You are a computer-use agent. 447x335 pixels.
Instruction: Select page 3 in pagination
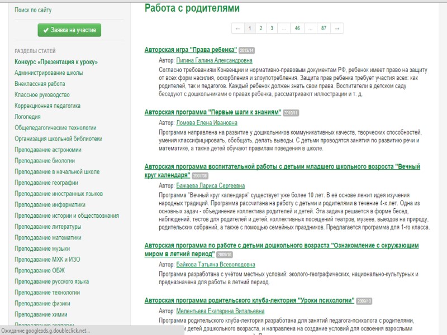272,28
